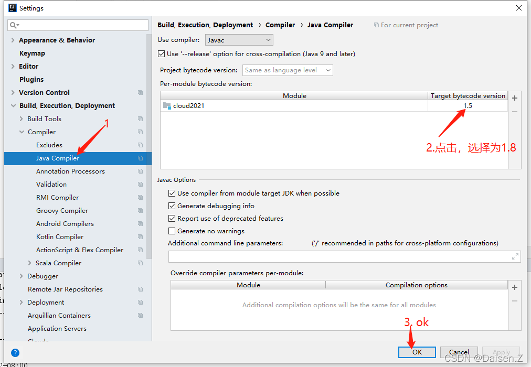This screenshot has width=531, height=367.
Task: Click the Compilation options column header
Action: (x=417, y=285)
